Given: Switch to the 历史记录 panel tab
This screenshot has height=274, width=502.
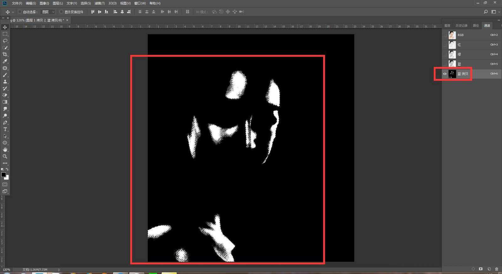Looking at the screenshot, I should coord(461,25).
